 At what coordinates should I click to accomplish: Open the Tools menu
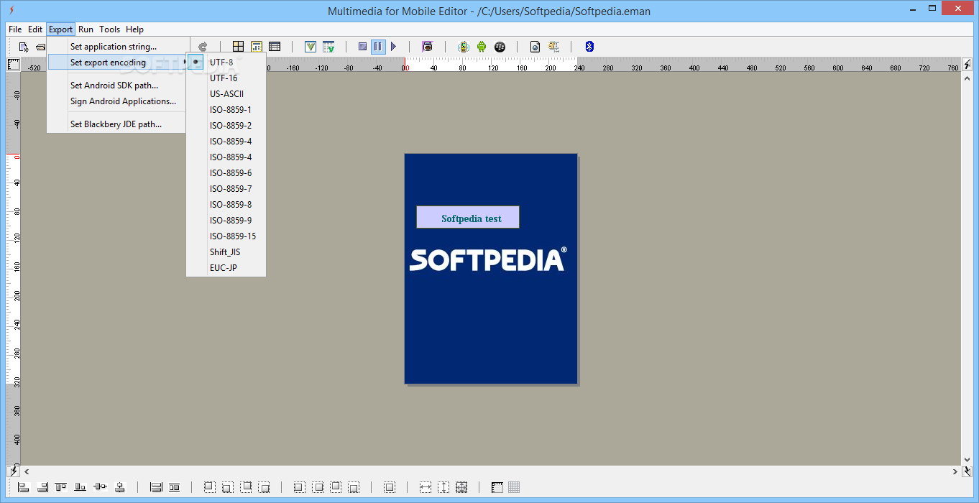point(110,29)
